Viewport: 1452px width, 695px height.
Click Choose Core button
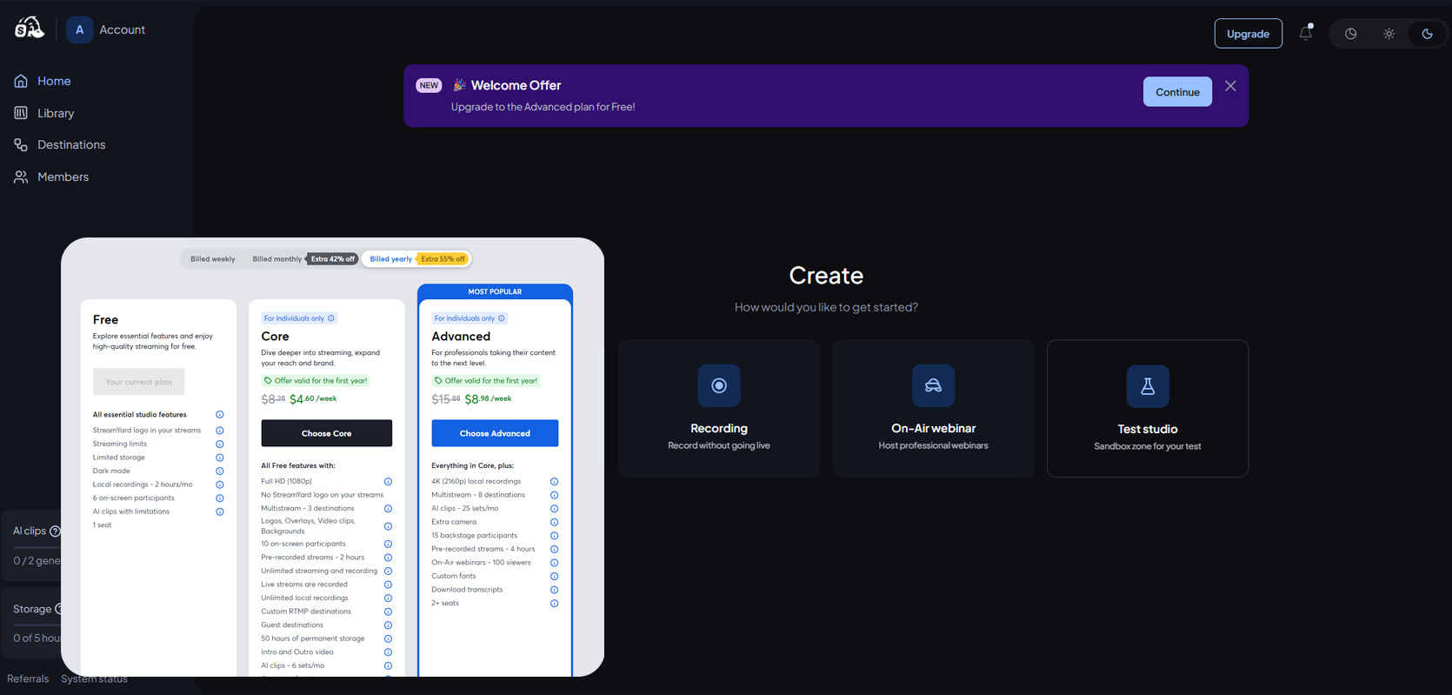point(327,433)
